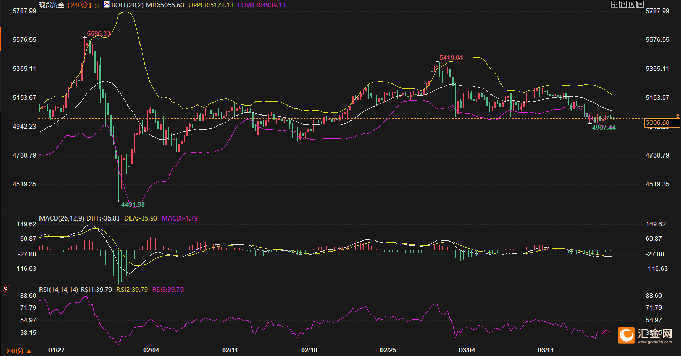Click the 汇金网 logo watermark
This screenshot has width=681, height=356.
(x=645, y=334)
